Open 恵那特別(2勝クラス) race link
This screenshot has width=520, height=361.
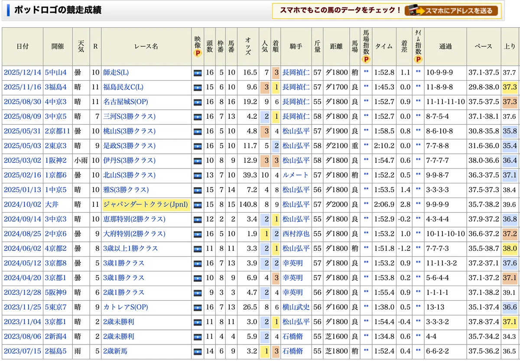[134, 219]
